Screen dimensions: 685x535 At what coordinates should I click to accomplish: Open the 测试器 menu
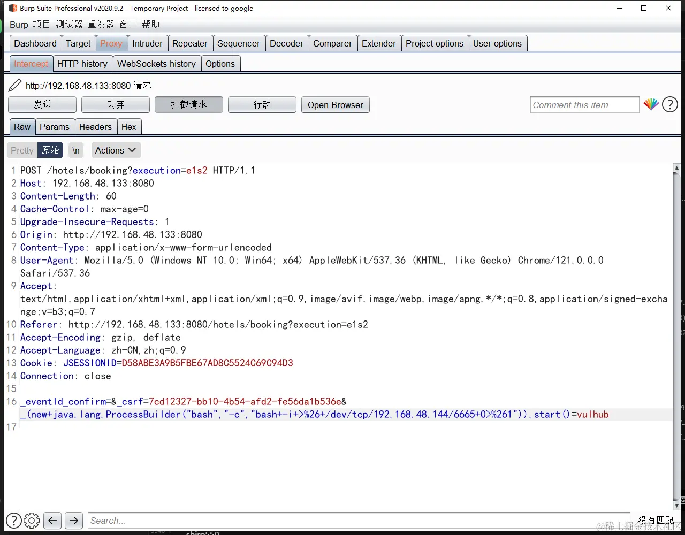tap(70, 25)
